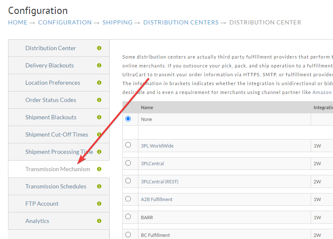Open DISTRIBUTION CENTERS breadcrumb link
Screen dimensions: 333x239
181,22
